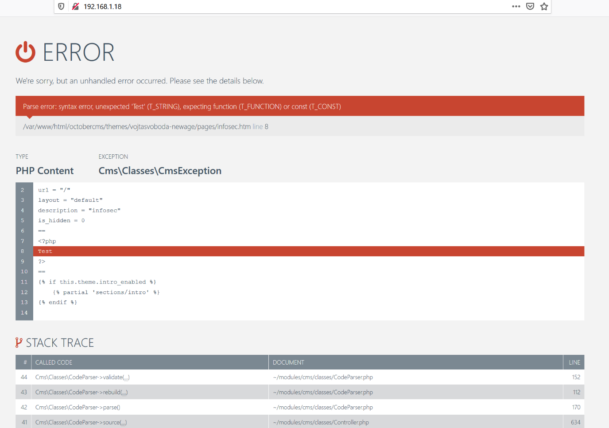The width and height of the screenshot is (609, 428).
Task: Click stack trace row 42 CodeParser->parse()
Action: pos(78,407)
